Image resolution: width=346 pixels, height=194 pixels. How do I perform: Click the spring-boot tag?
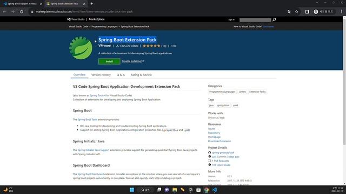click(223, 106)
